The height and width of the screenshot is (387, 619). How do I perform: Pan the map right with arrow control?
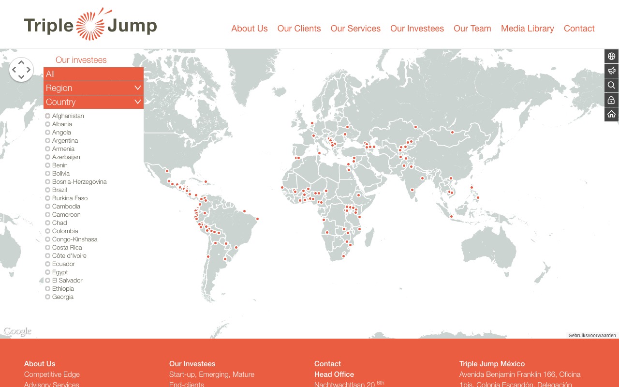coord(29,70)
